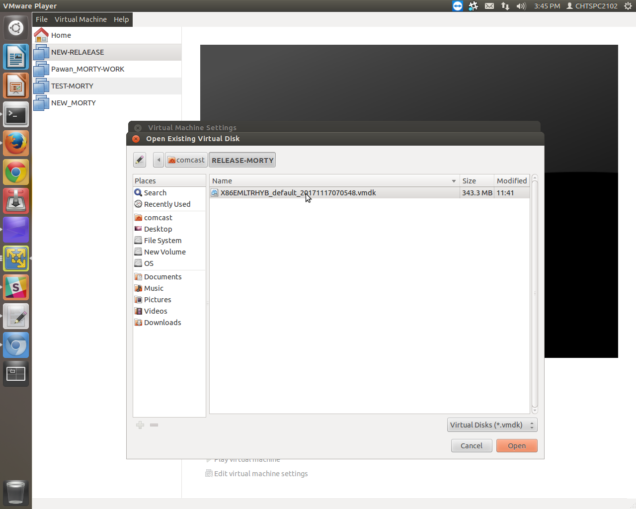Open Firefox from the launcher
This screenshot has width=636, height=509.
pos(16,144)
